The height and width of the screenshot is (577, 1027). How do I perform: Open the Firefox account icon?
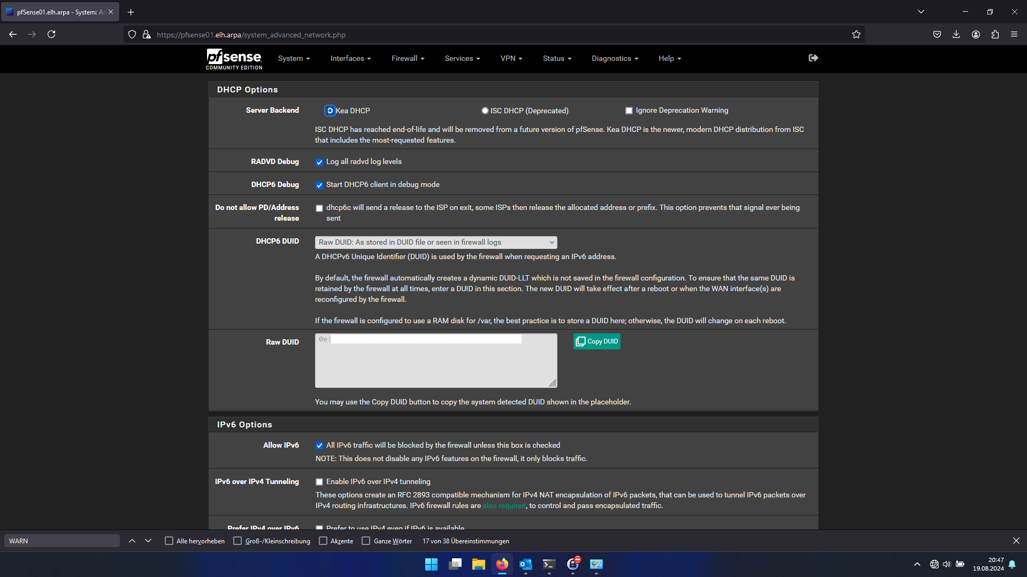click(976, 34)
